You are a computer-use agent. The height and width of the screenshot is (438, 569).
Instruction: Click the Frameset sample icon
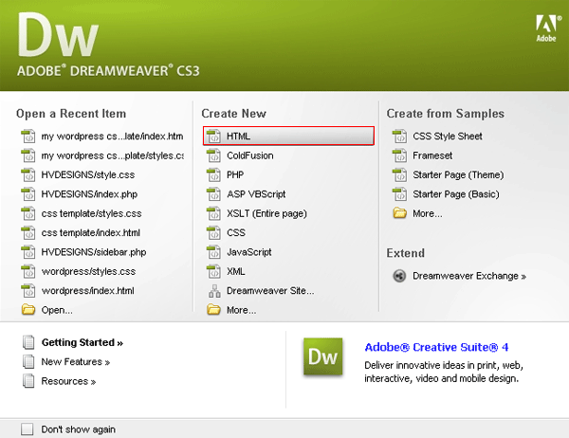point(399,155)
